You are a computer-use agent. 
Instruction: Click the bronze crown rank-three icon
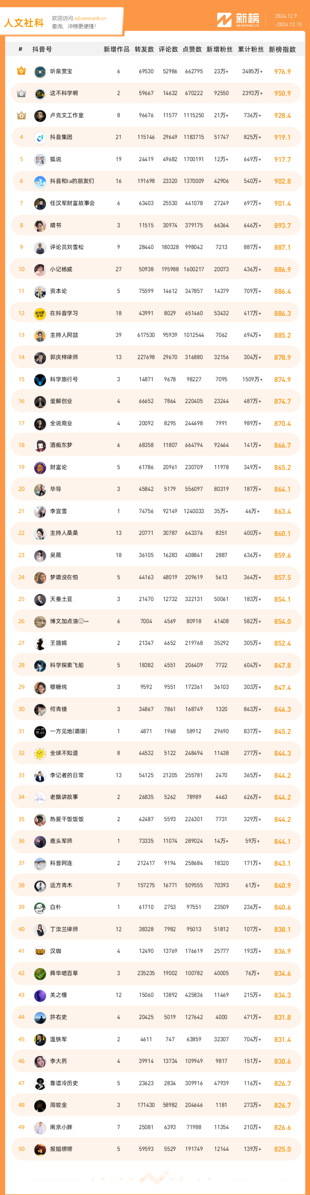click(21, 115)
